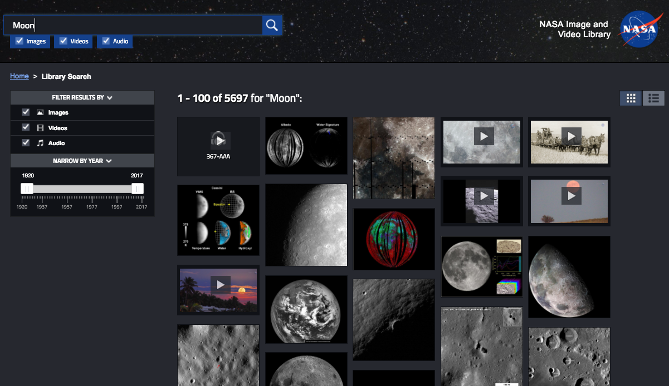This screenshot has height=386, width=669.
Task: Click inside the Moon search field
Action: (134, 24)
